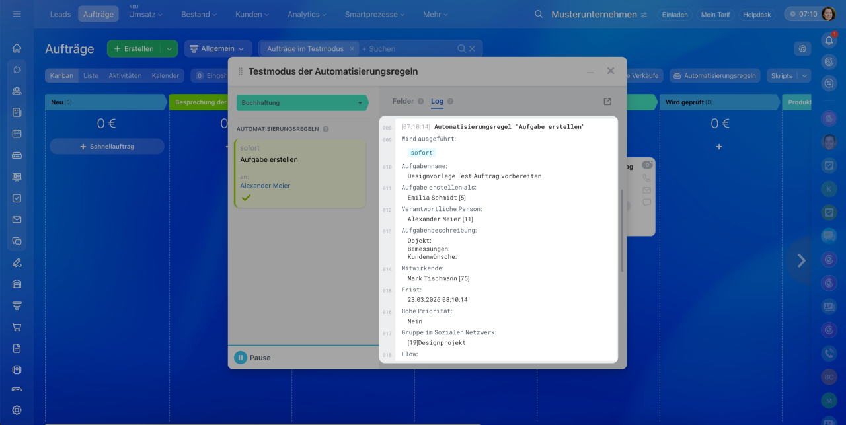This screenshot has height=425, width=846.
Task: Click the plus in 'Wird geprüft' column
Action: point(719,147)
